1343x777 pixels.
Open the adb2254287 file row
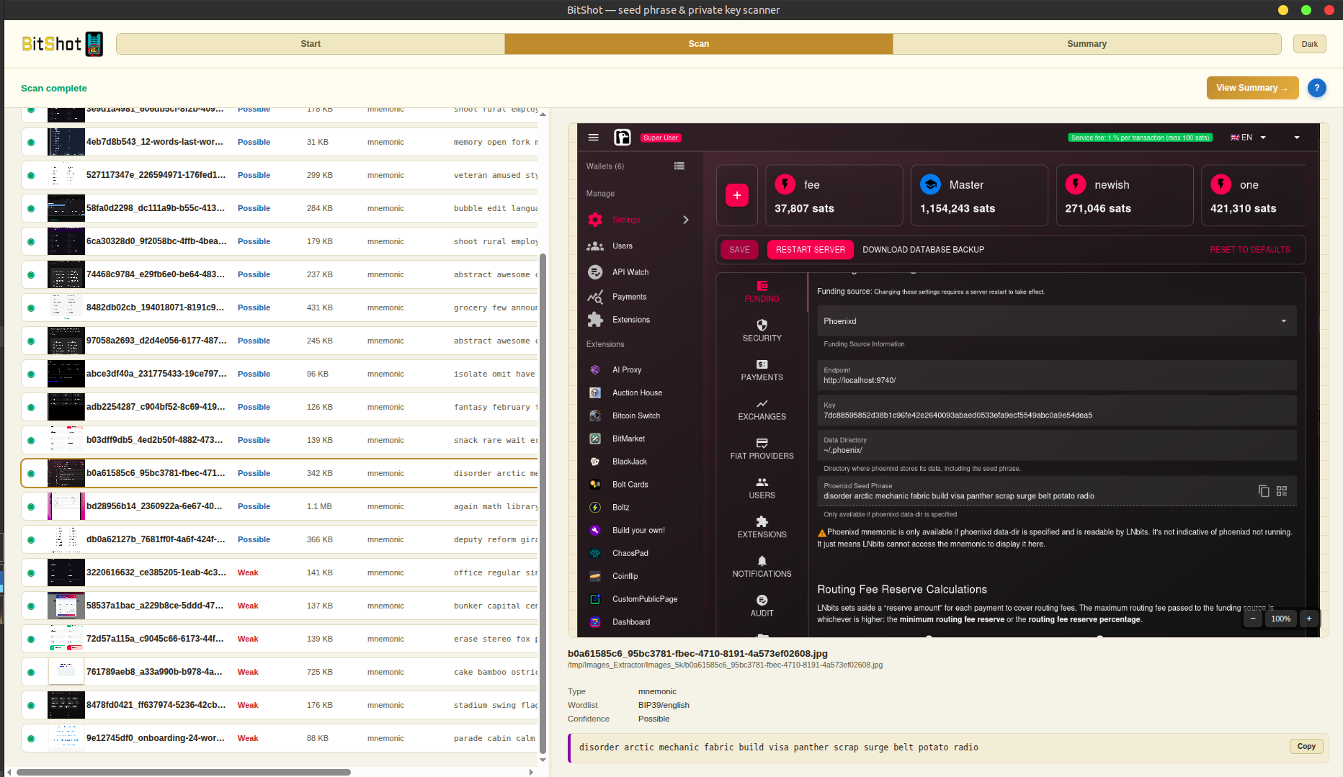point(280,407)
